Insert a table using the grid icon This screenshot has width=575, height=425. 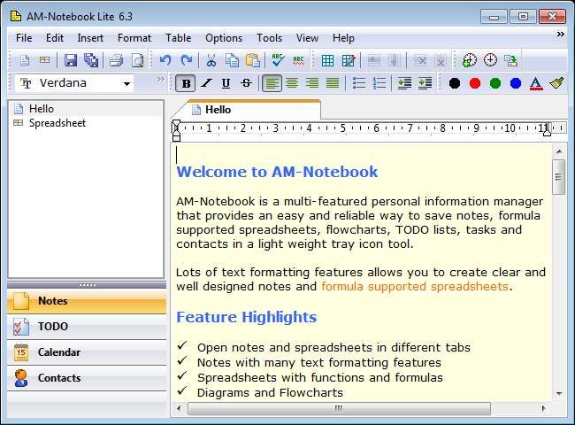point(327,60)
